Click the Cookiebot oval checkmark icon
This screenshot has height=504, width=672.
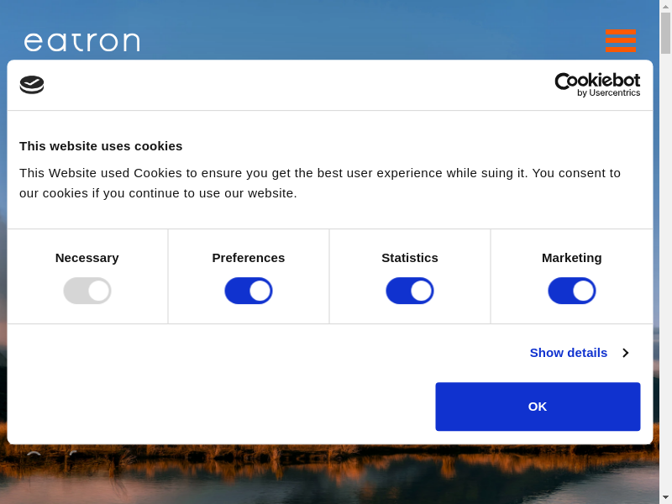pyautogui.click(x=32, y=85)
